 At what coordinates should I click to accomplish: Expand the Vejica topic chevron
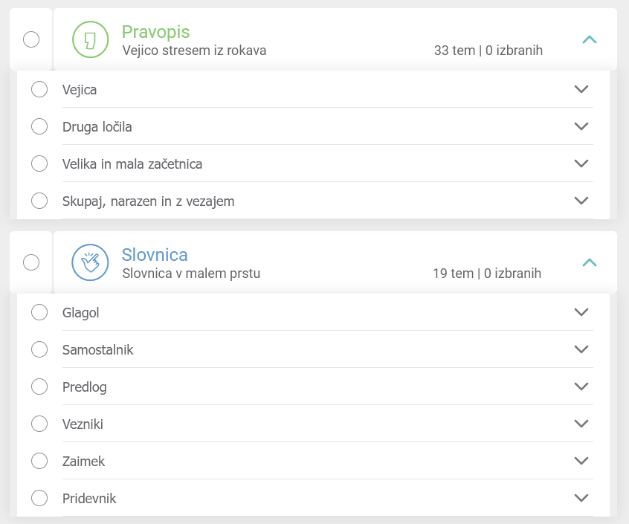click(581, 89)
